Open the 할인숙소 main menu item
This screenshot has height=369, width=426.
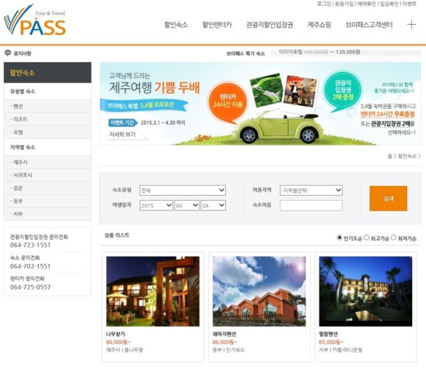click(x=176, y=25)
